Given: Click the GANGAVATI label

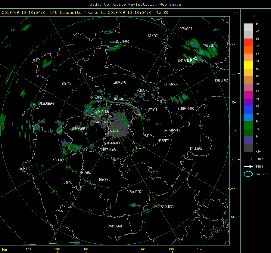Looking at the screenshot, I should pyautogui.click(x=172, y=130).
